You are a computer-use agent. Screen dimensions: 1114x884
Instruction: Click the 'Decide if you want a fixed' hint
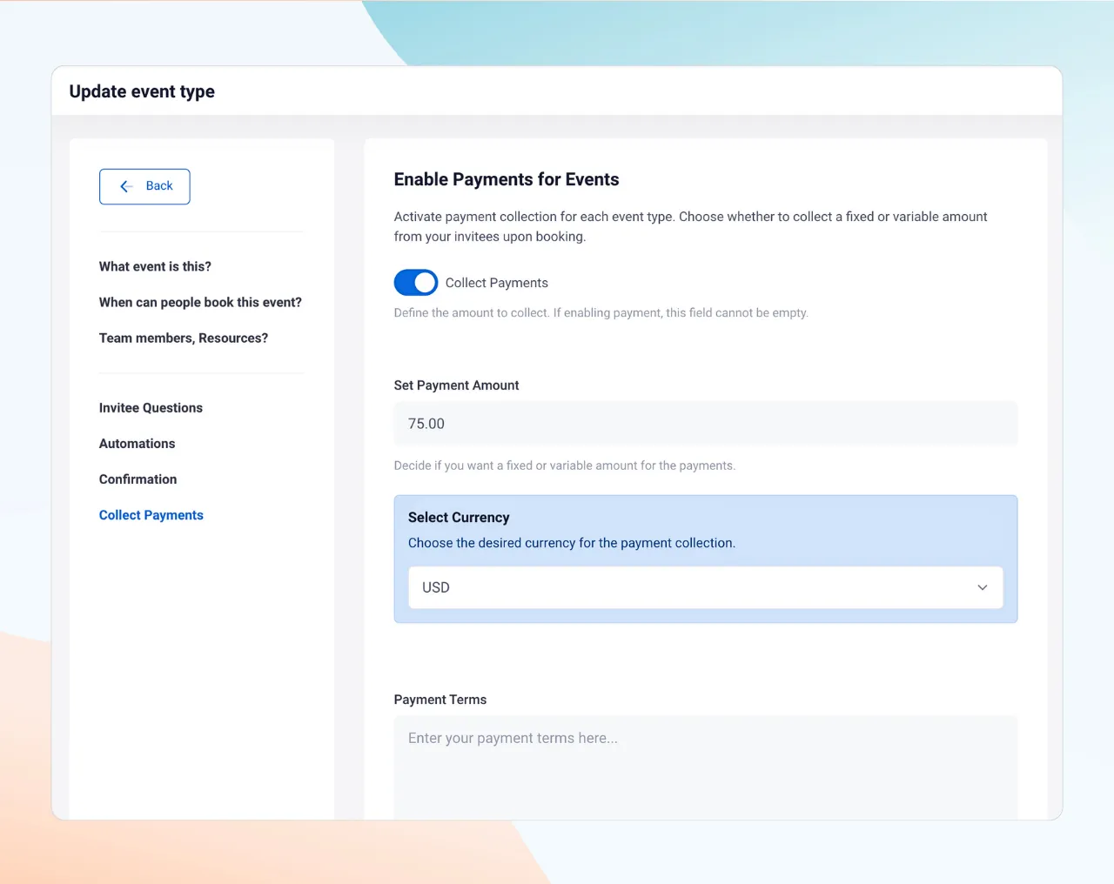(x=565, y=465)
